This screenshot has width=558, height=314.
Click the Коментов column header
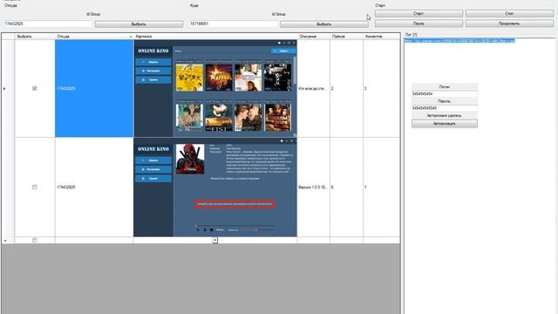[382, 37]
